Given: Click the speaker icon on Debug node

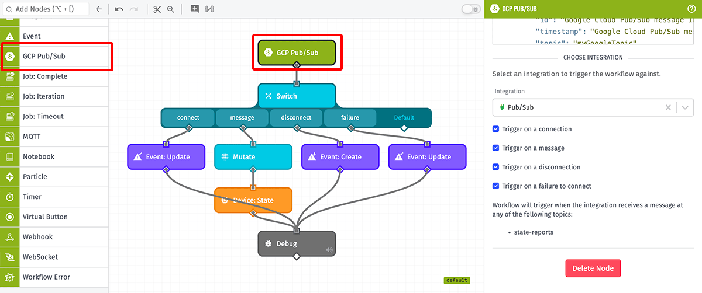Looking at the screenshot, I should pyautogui.click(x=329, y=250).
